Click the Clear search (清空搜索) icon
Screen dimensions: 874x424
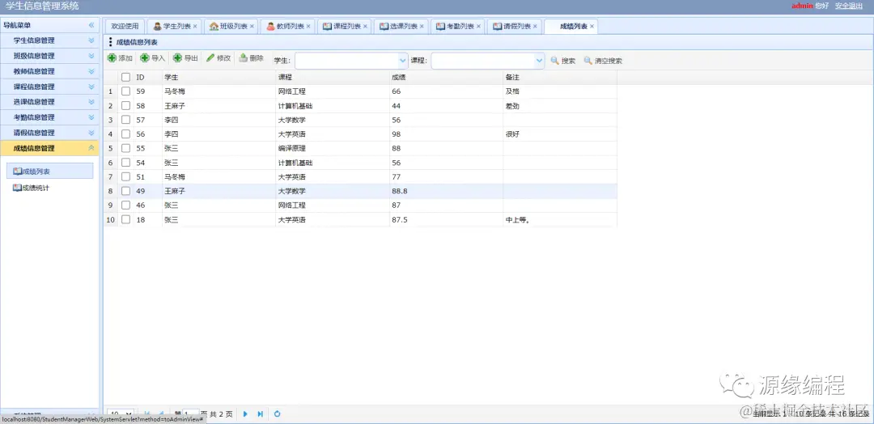[588, 61]
